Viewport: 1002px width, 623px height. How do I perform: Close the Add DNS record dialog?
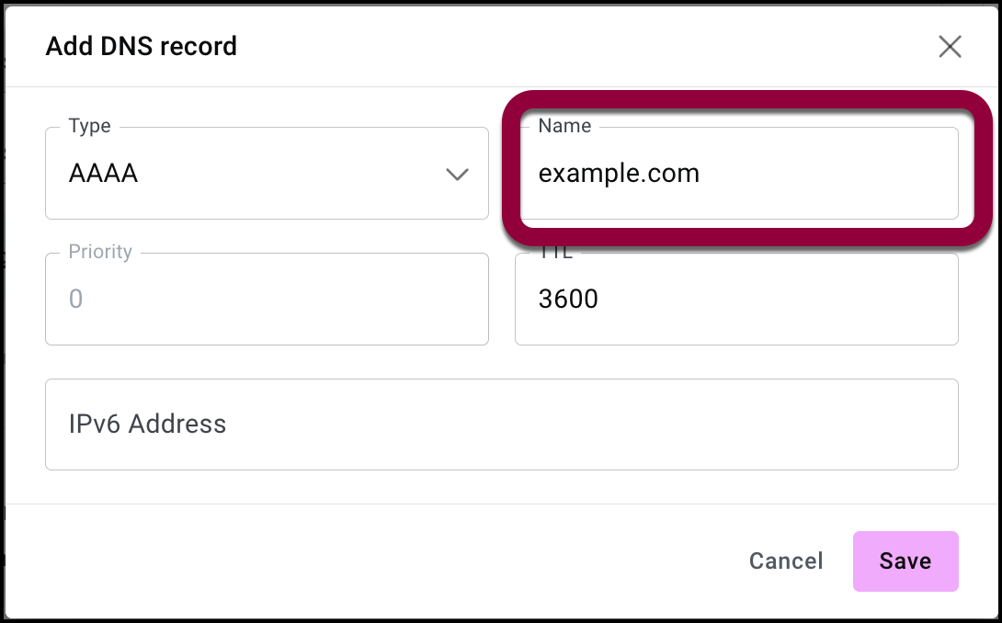pos(950,47)
